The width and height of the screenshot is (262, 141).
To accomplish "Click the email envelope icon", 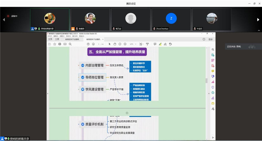I will (x=65, y=44).
